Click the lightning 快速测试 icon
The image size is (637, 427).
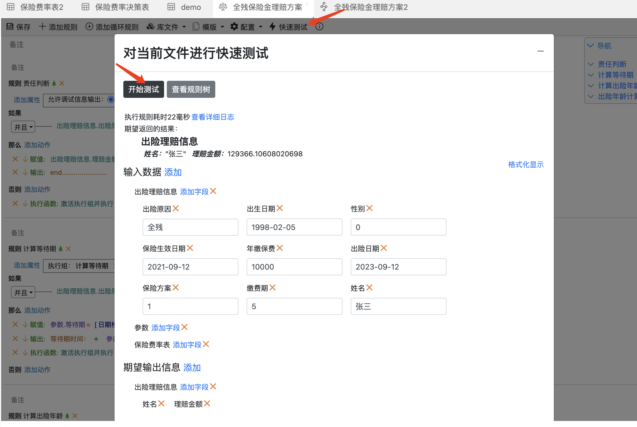pos(272,27)
